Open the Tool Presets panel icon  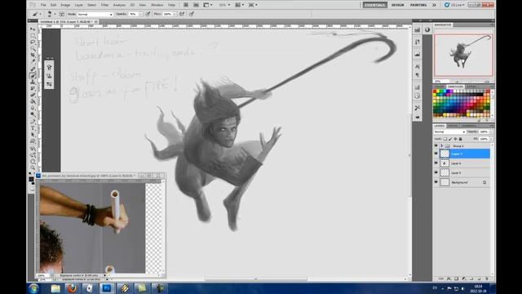(417, 108)
